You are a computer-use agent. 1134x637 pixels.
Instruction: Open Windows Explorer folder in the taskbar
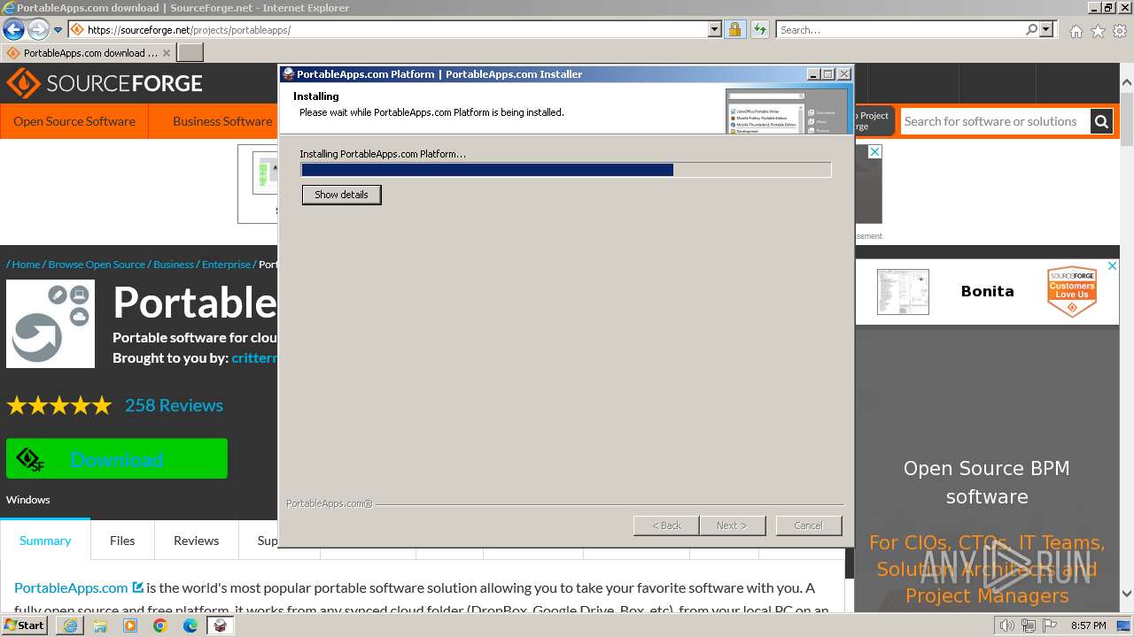pos(100,625)
